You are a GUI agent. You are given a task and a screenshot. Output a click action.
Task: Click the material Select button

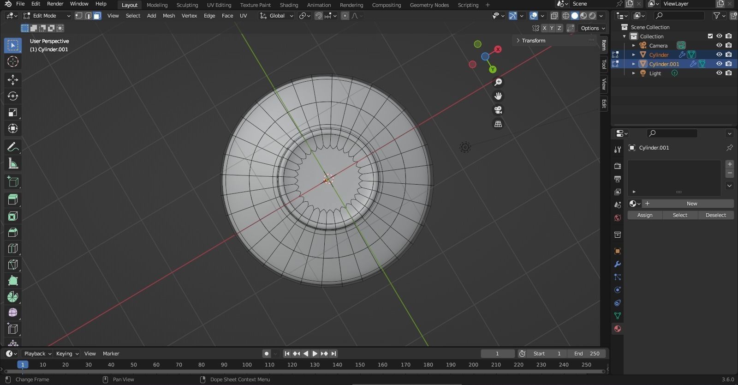[680, 215]
